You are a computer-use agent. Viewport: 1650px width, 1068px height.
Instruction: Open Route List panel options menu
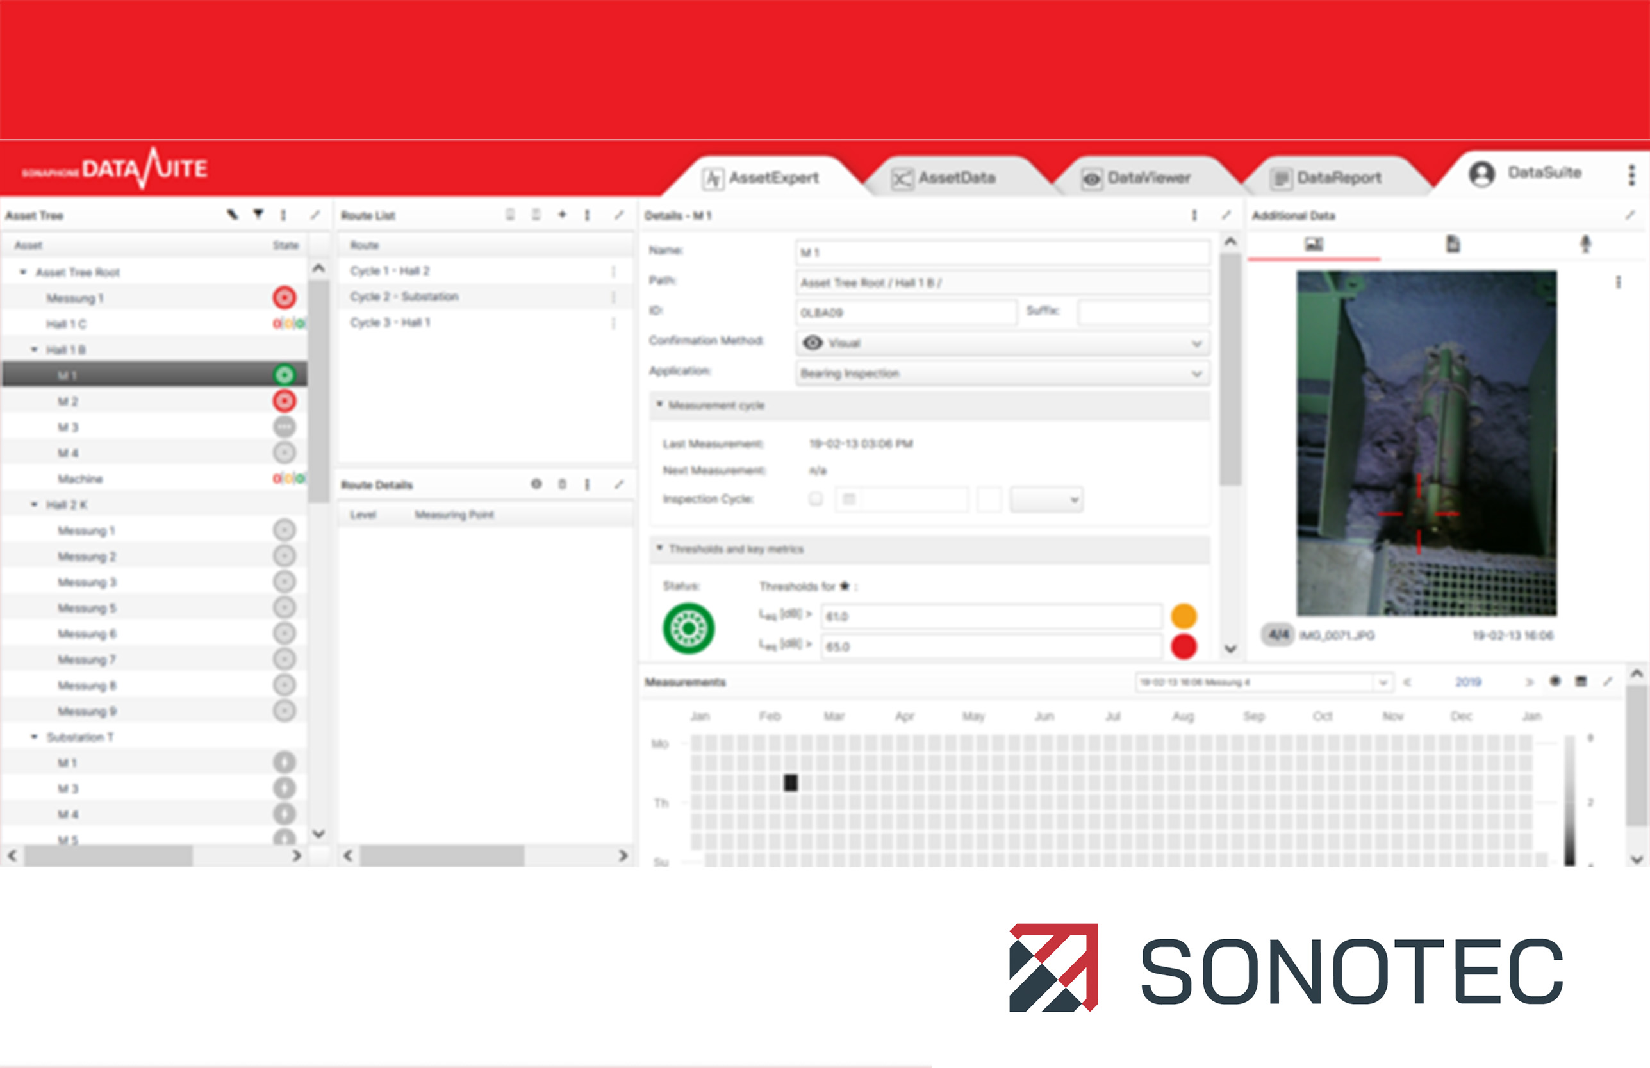tap(587, 215)
